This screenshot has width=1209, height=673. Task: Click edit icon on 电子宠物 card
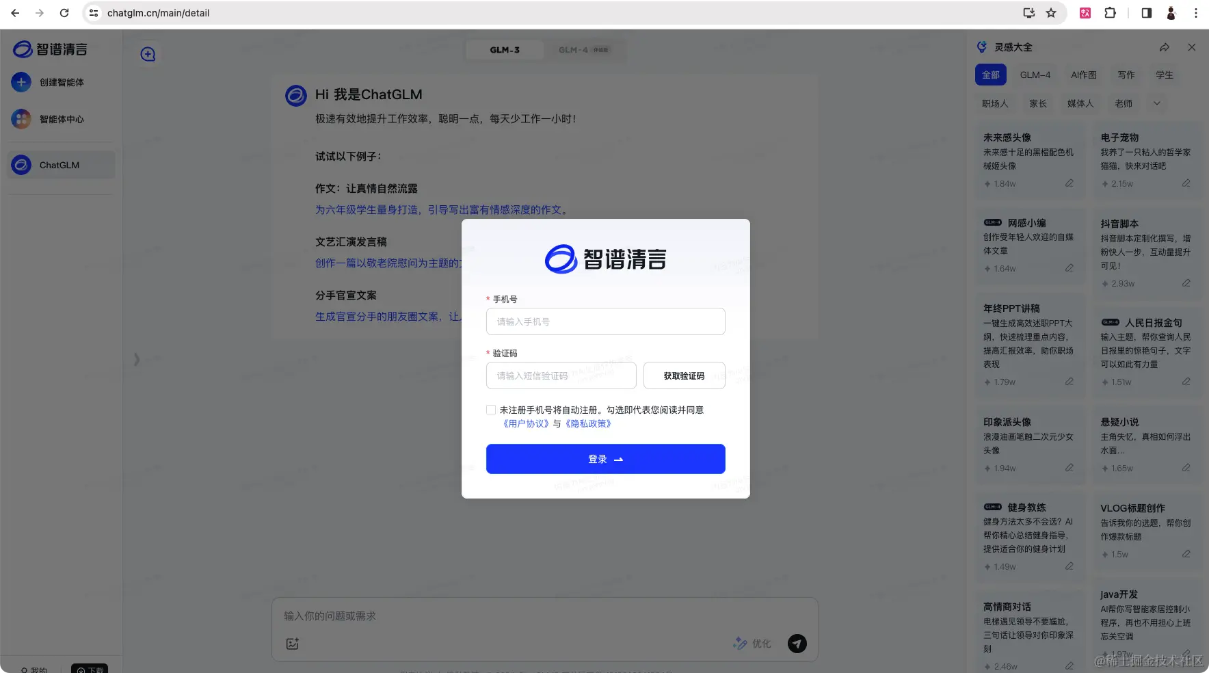pyautogui.click(x=1186, y=183)
